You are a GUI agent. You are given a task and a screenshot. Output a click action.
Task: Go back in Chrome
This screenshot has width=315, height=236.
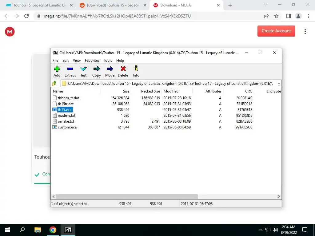[7, 16]
